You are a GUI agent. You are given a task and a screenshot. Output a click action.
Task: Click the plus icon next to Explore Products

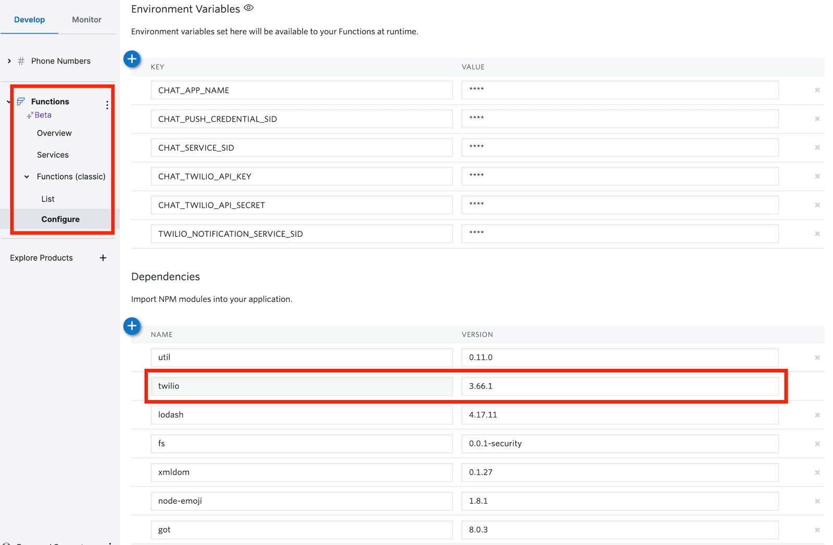pos(103,257)
